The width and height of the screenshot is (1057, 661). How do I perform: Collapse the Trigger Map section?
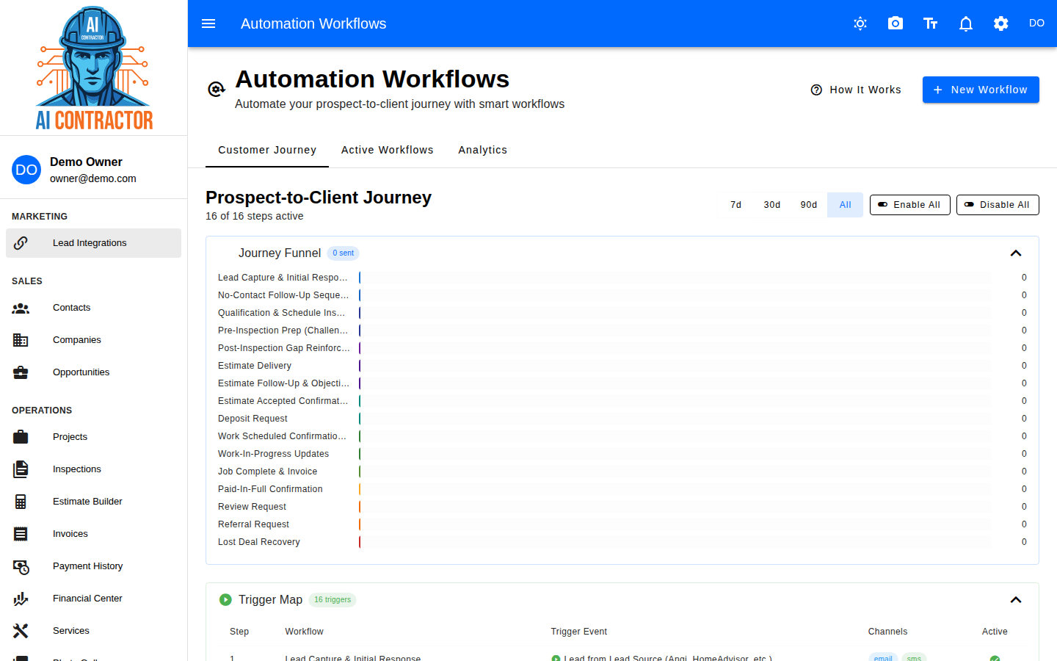pos(1016,600)
